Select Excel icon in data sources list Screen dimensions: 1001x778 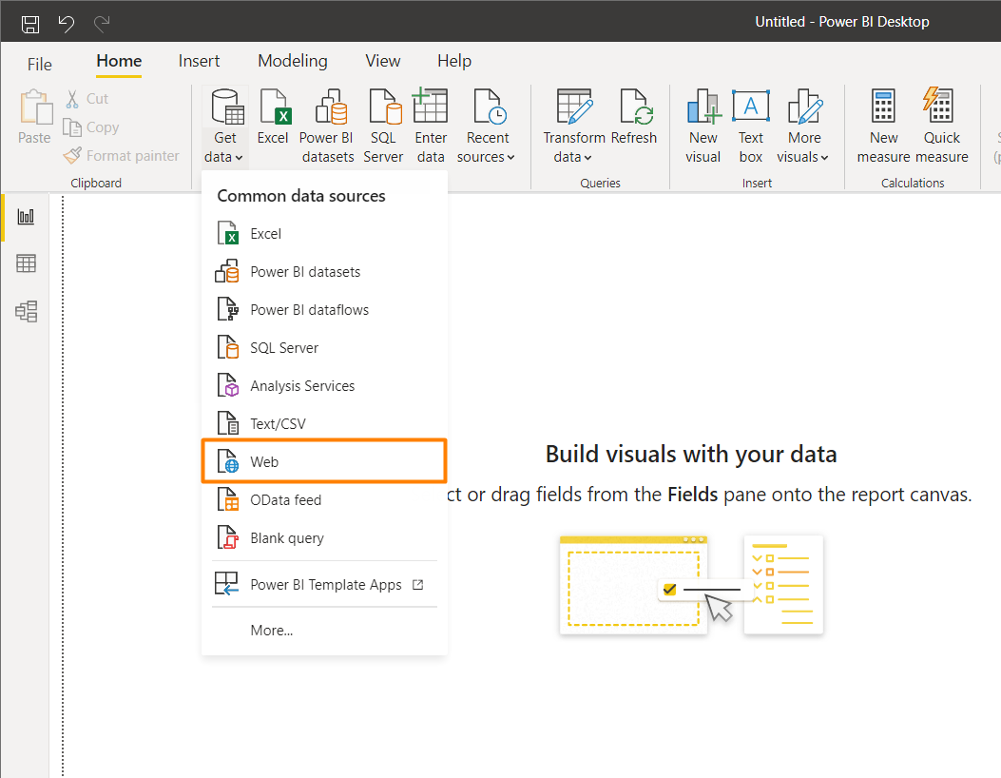[227, 234]
